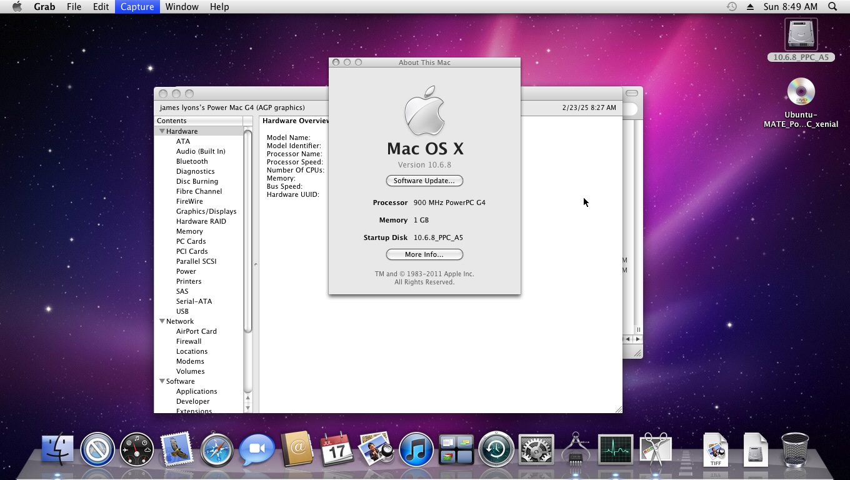Open System Preferences from the Dock

(536, 450)
